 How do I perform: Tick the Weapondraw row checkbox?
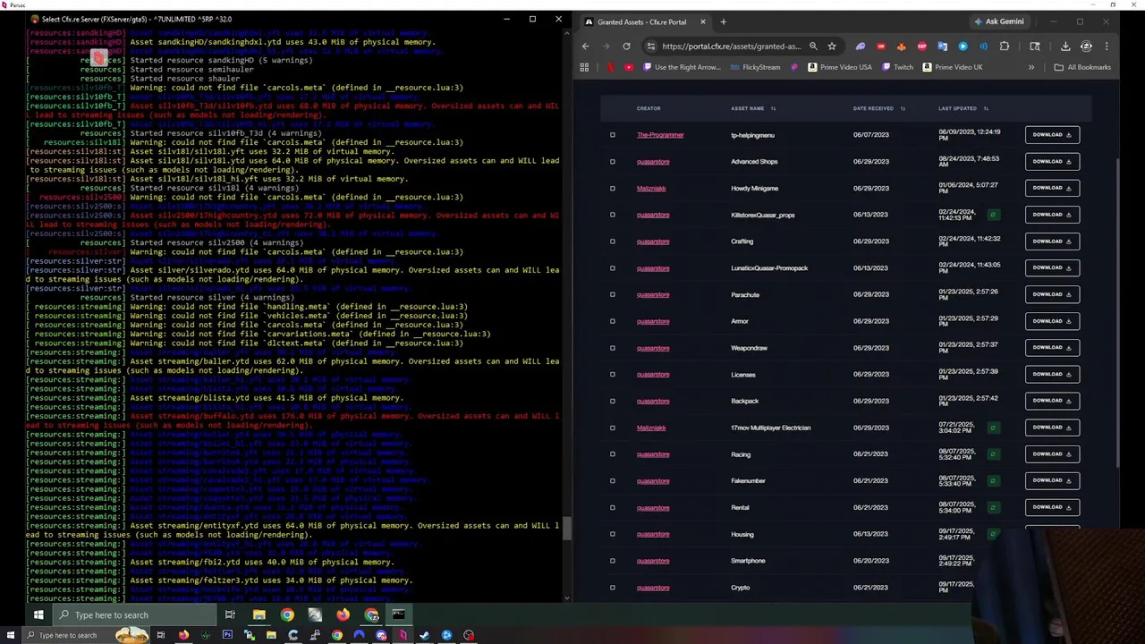(x=613, y=348)
